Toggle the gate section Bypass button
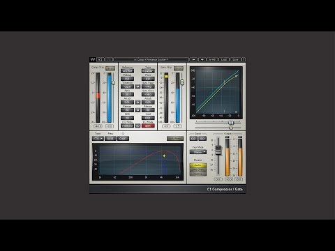Viewport: 335px width, 251px height. click(x=179, y=68)
